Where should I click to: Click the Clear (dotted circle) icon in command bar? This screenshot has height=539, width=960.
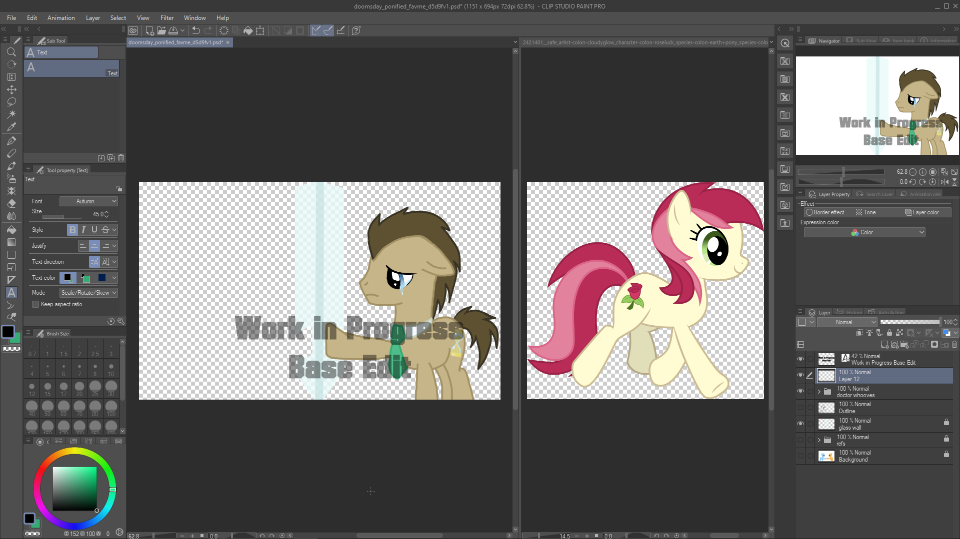[224, 30]
